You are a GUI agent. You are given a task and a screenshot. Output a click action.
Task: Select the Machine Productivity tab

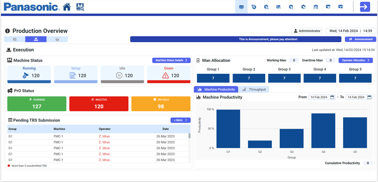(216, 89)
